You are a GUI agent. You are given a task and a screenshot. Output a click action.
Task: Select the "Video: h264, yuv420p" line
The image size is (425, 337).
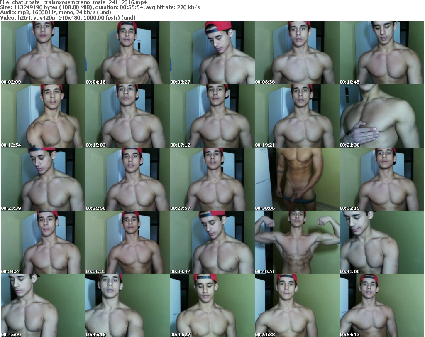click(x=68, y=17)
